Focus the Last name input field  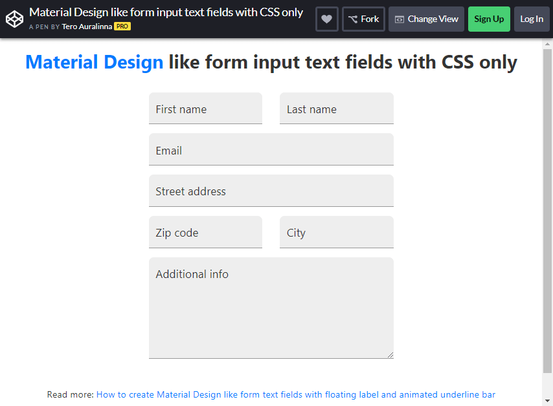click(x=336, y=108)
